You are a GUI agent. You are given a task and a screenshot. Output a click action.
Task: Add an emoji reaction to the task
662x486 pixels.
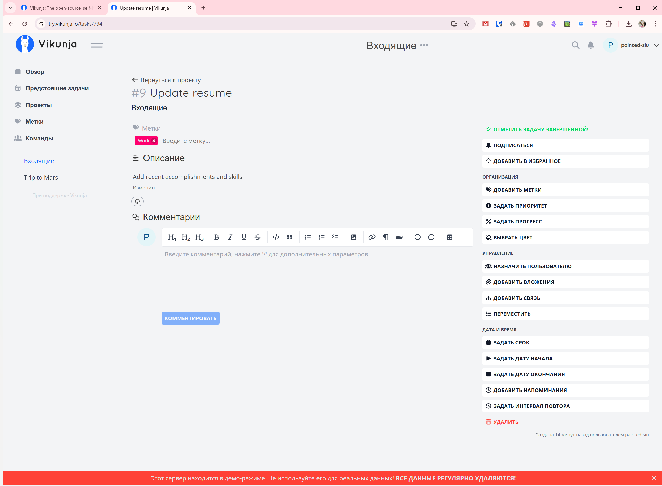click(137, 201)
